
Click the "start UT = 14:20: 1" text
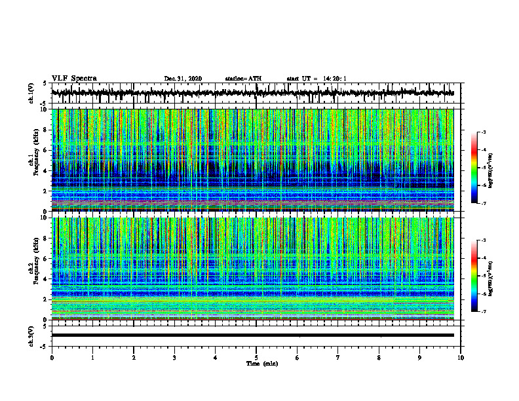click(x=317, y=79)
